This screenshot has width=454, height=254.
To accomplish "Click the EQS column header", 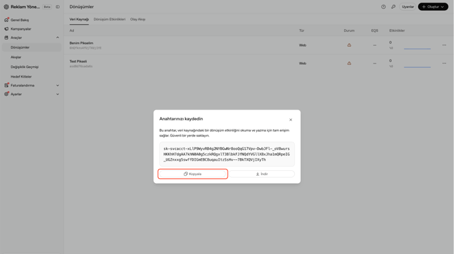I will pyautogui.click(x=375, y=30).
